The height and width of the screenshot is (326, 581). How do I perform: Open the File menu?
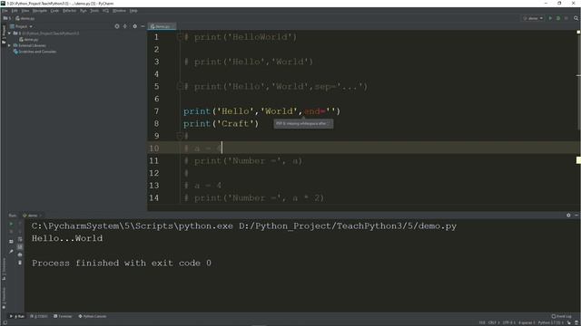5,11
